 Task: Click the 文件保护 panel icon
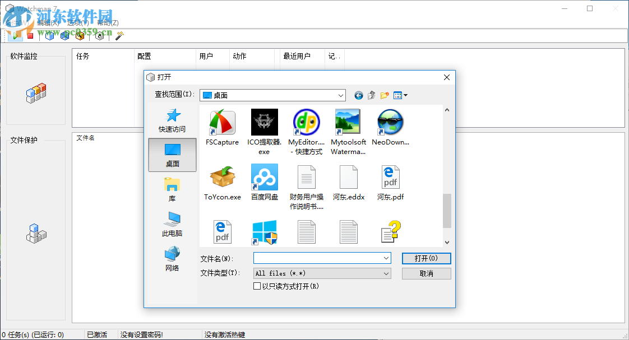click(x=36, y=234)
